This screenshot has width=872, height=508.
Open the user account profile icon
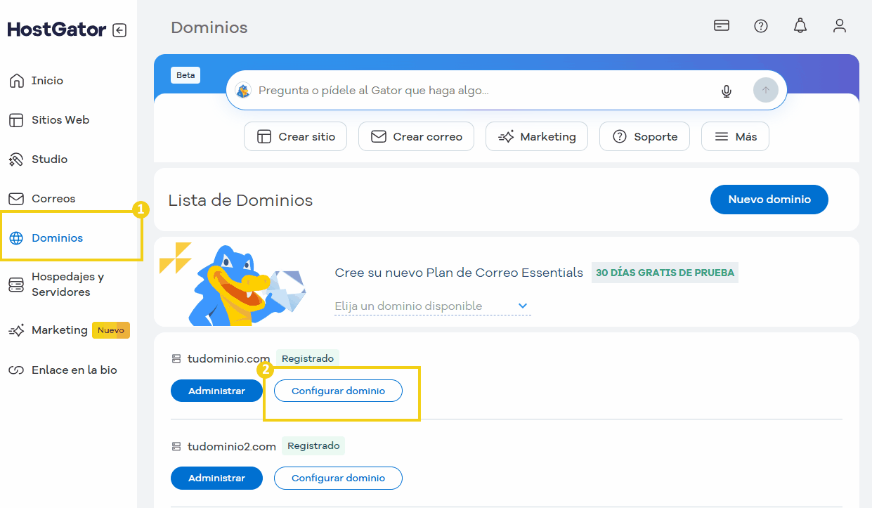(839, 26)
